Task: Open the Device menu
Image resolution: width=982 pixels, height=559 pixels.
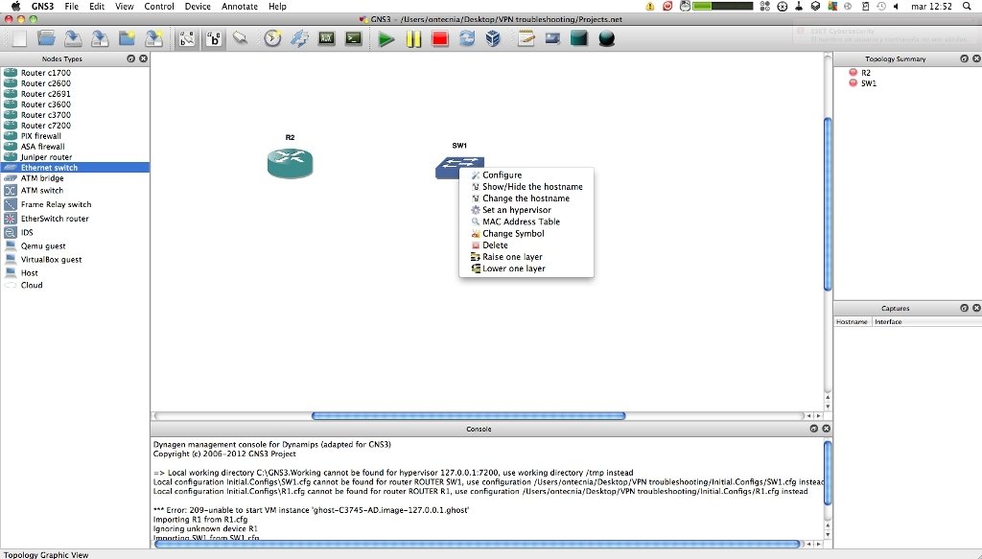Action: 198,7
